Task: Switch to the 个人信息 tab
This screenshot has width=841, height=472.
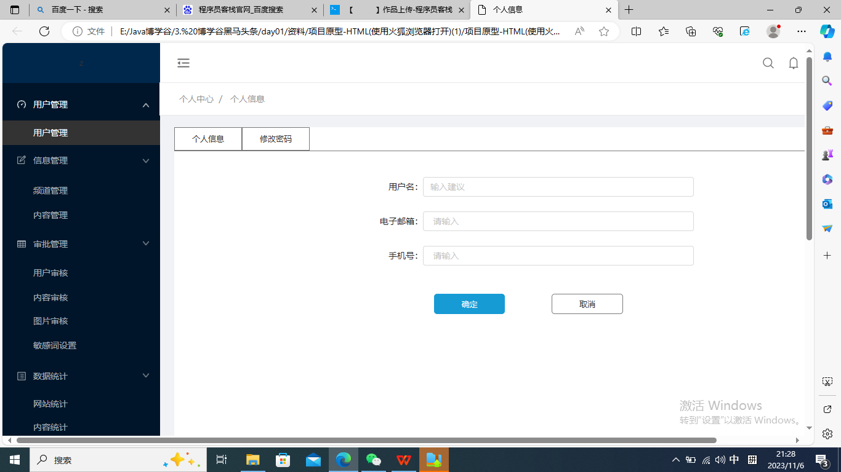Action: click(208, 139)
